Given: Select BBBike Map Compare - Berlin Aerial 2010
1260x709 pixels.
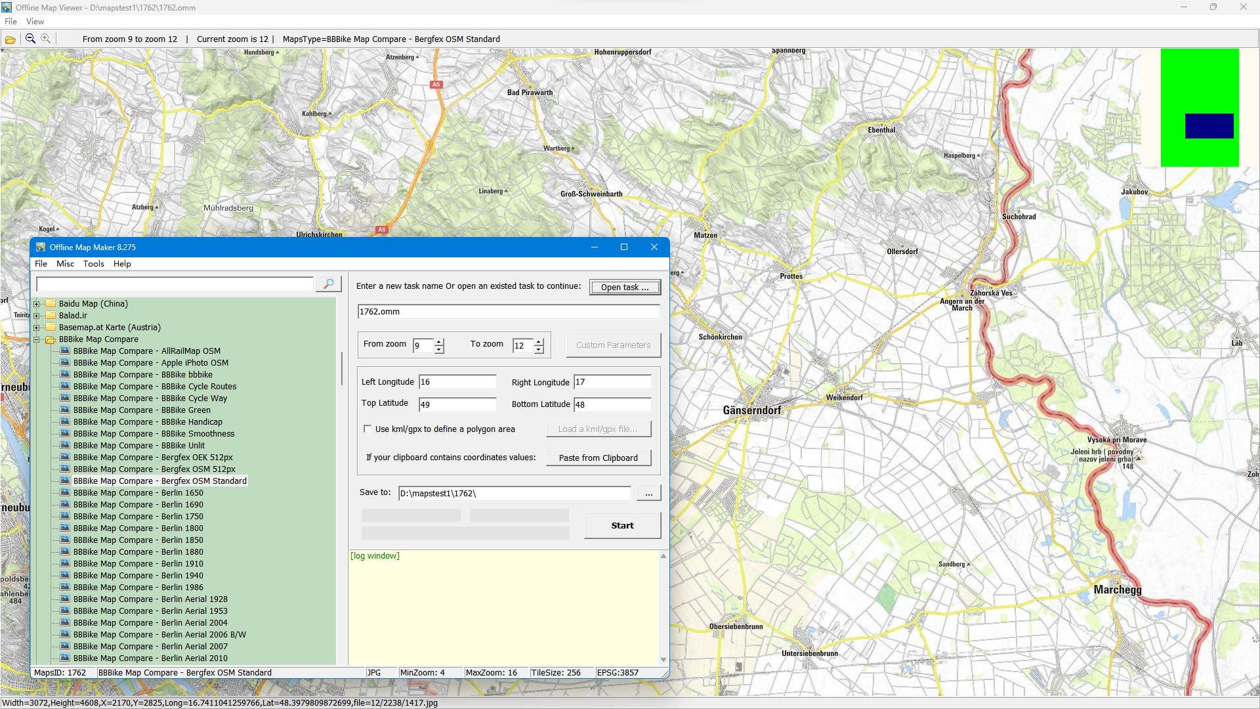Looking at the screenshot, I should tap(150, 658).
